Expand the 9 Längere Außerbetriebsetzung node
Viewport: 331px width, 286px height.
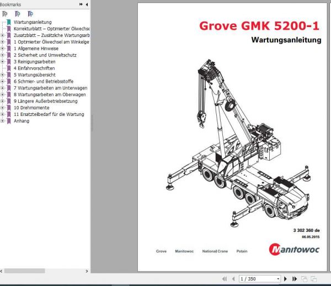2,101
